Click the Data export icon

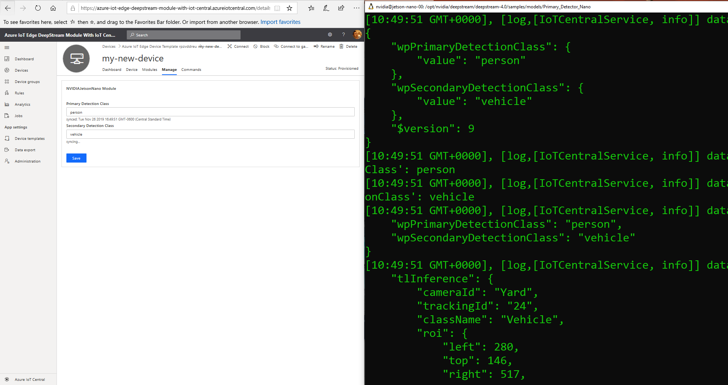7,150
